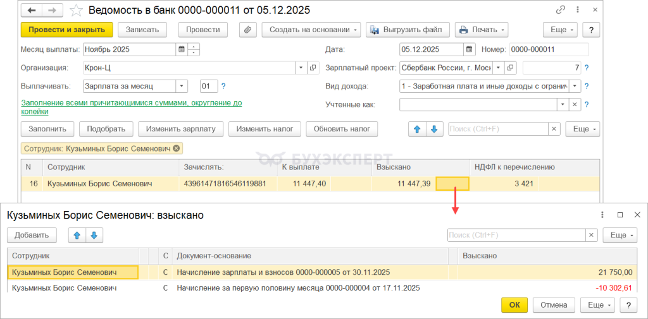Move the row up in the взыскано dialog
The image size is (648, 319).
(77, 235)
